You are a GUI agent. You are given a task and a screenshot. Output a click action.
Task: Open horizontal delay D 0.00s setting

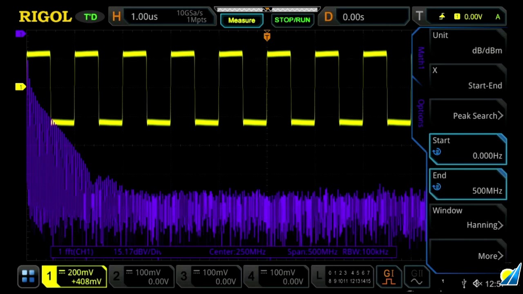(364, 17)
